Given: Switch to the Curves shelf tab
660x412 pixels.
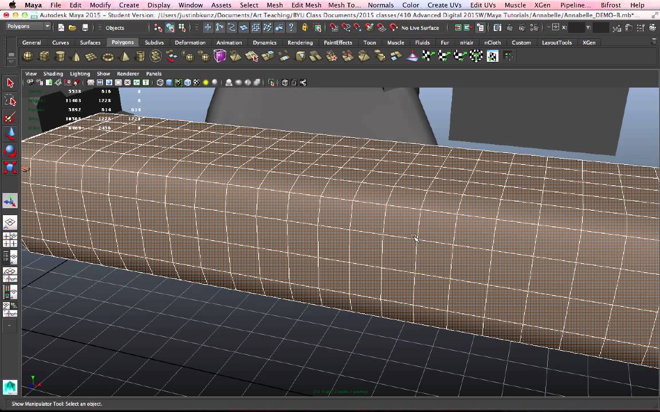Looking at the screenshot, I should (x=61, y=42).
